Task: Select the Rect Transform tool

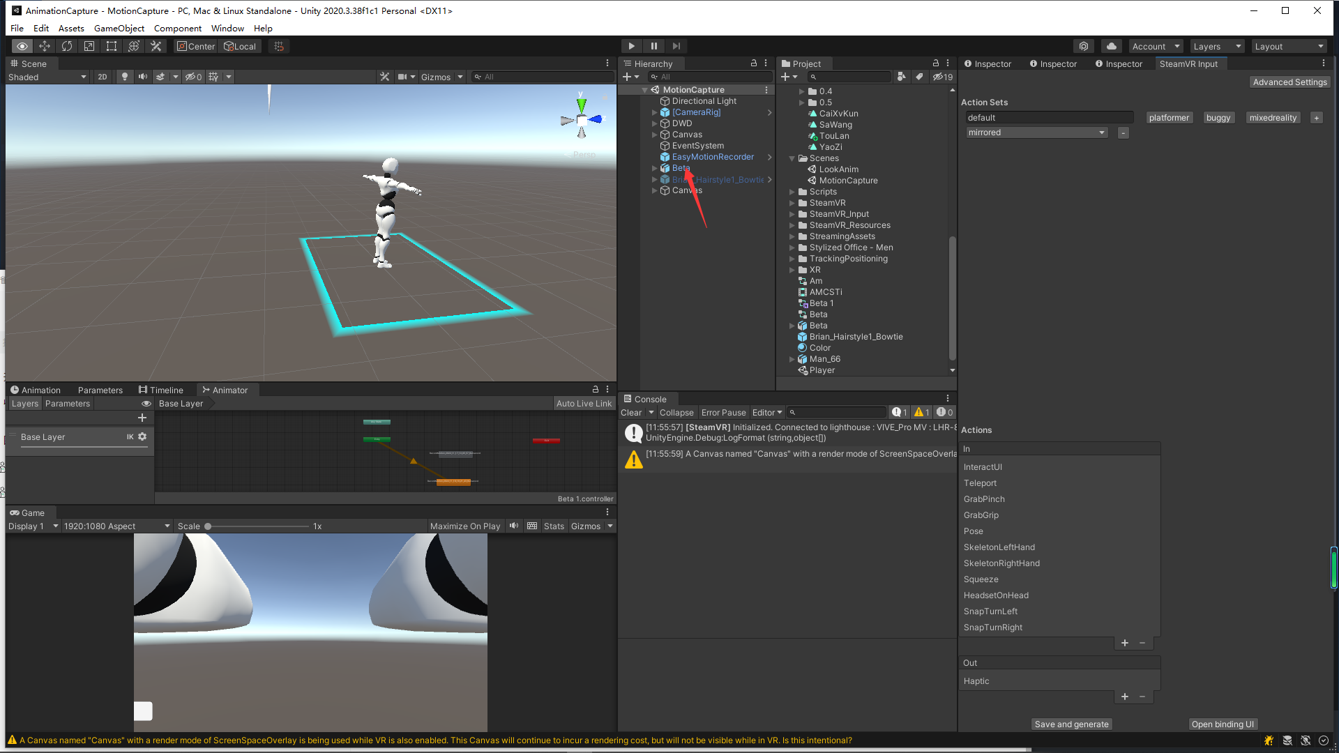Action: click(112, 46)
